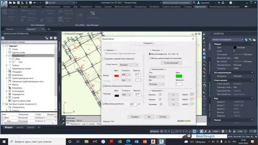Viewport: 258px width, 145px height.
Task: Click the Ok button in dialog
Action: 149,117
